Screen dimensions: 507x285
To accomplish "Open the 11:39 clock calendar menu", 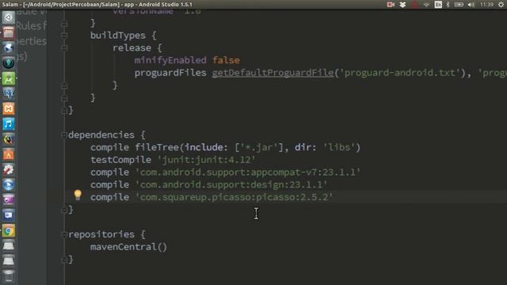I will click(486, 5).
